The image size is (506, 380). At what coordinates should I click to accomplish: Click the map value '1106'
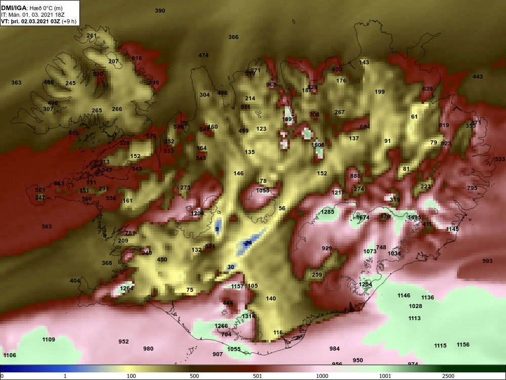[x=9, y=356]
